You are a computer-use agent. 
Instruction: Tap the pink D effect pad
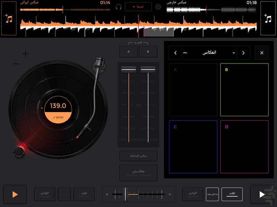pyautogui.click(x=244, y=147)
